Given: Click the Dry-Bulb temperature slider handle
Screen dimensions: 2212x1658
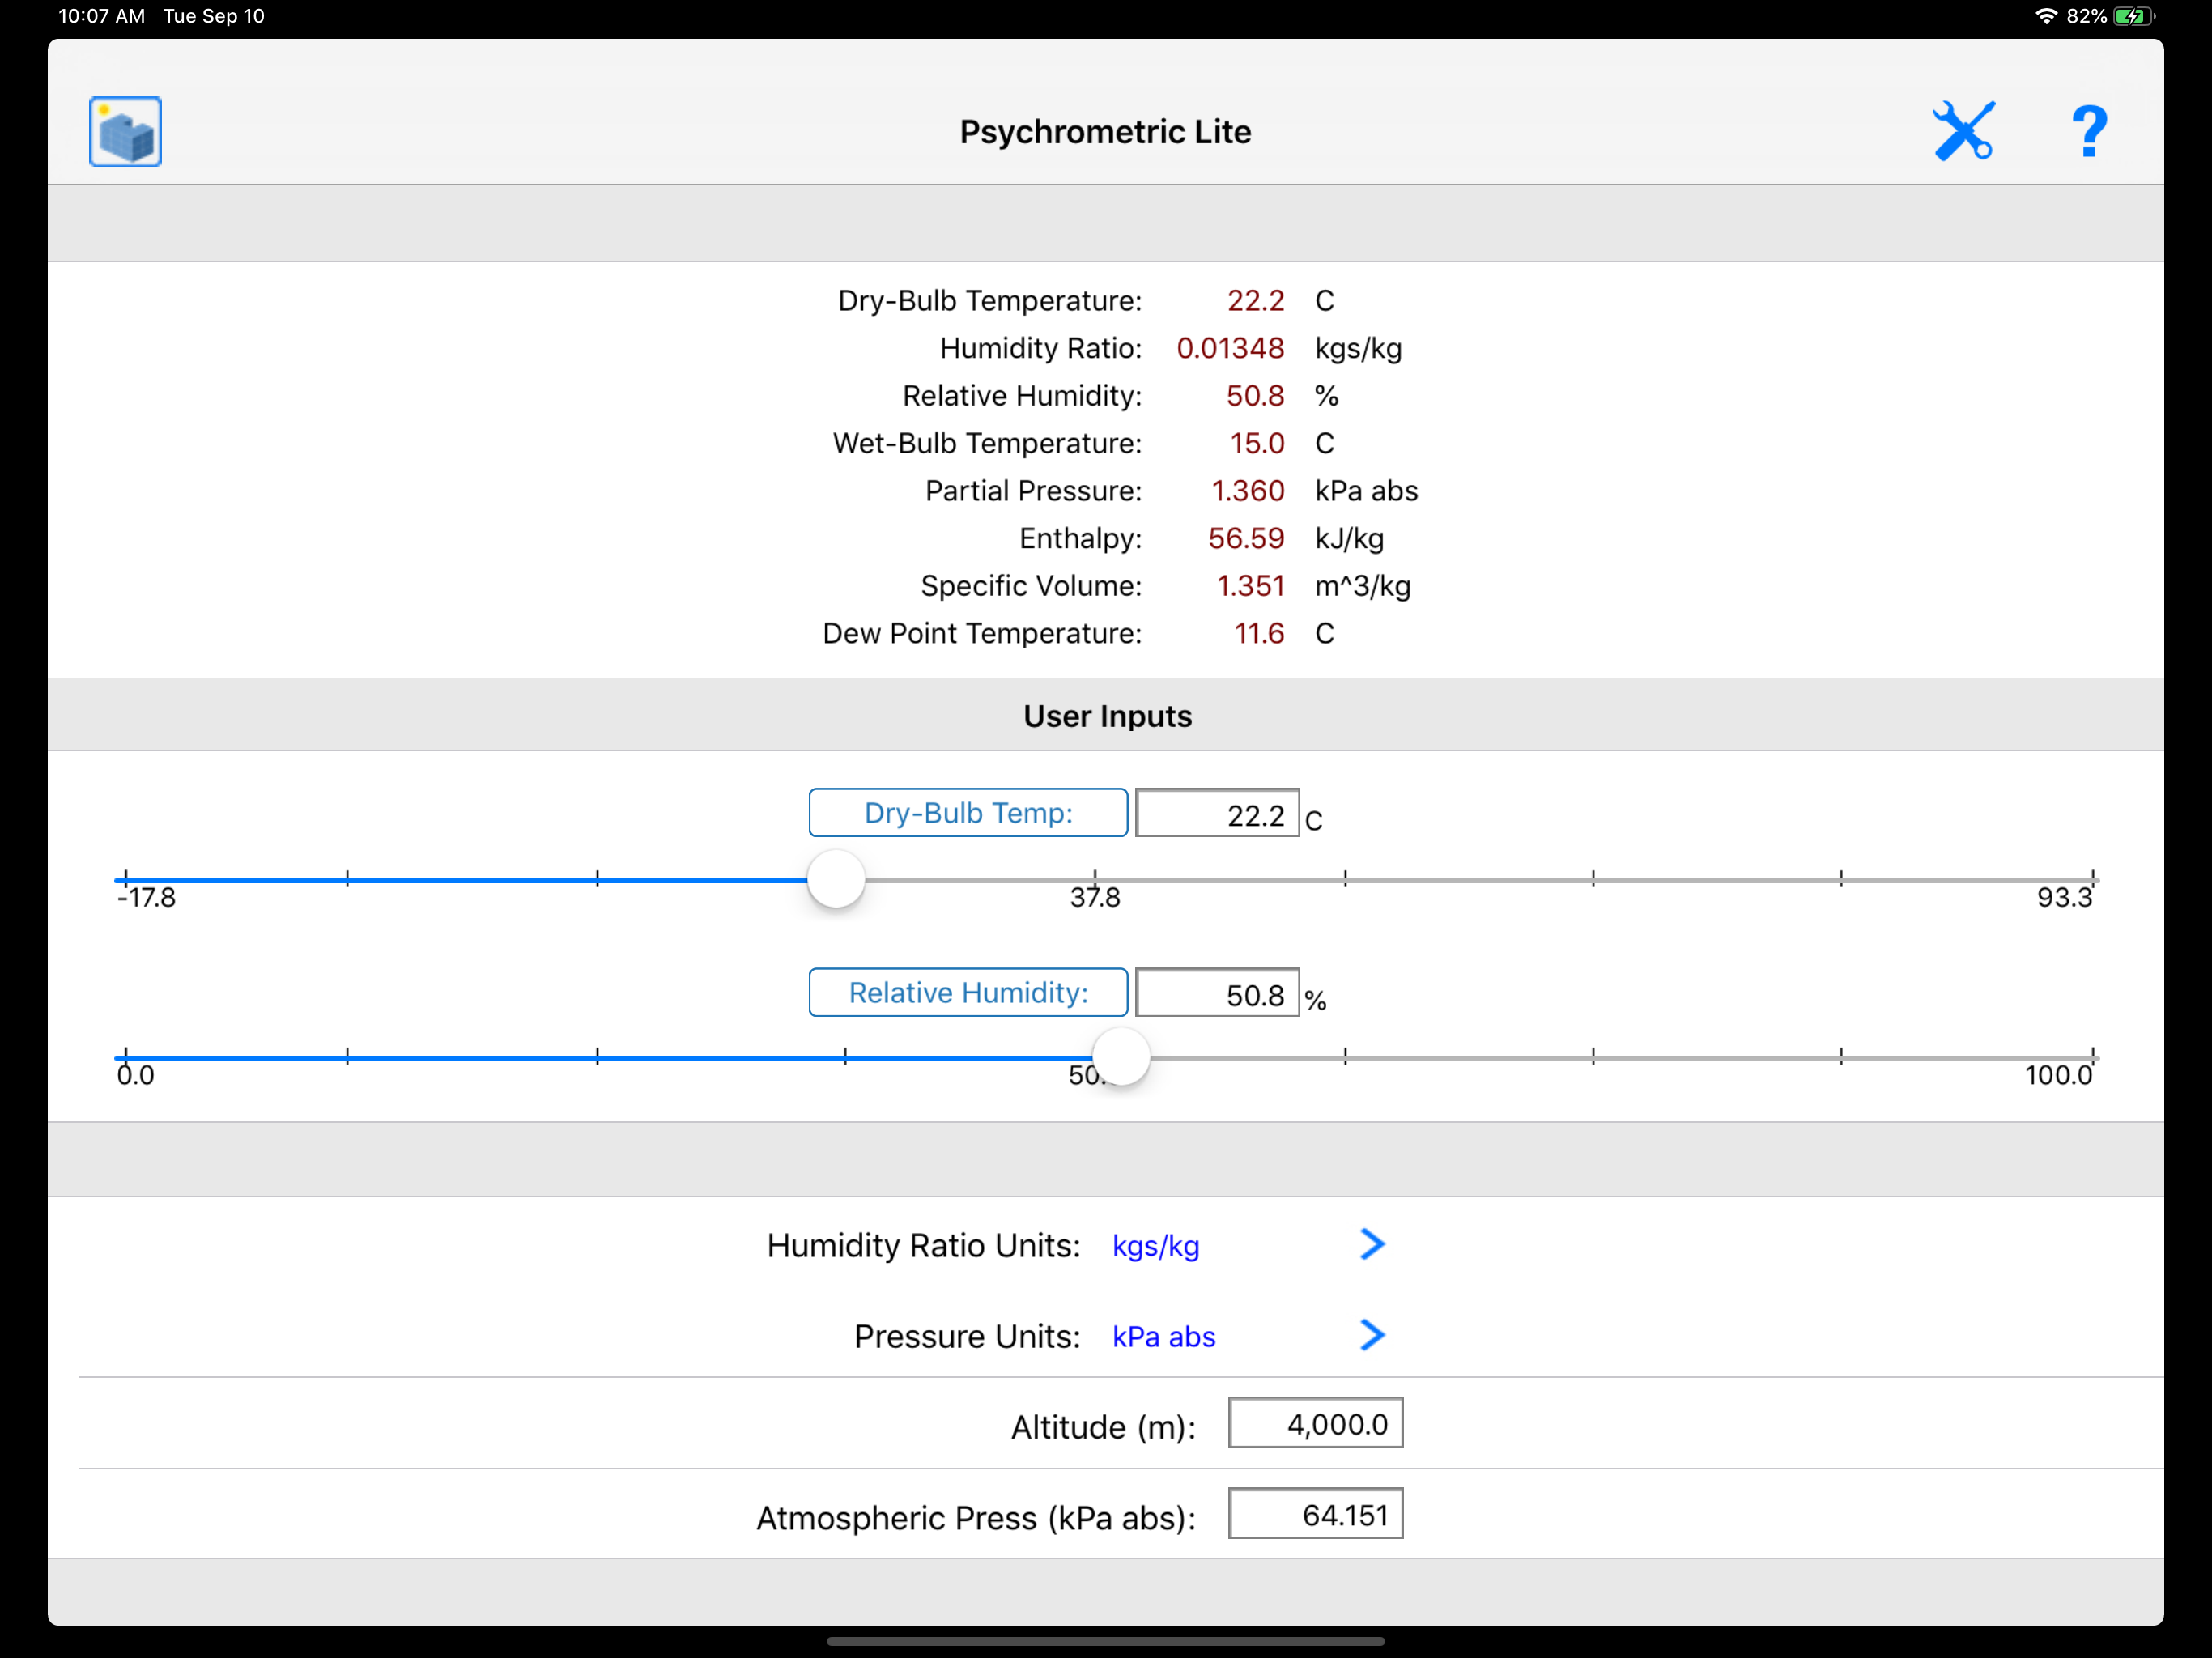Looking at the screenshot, I should tap(836, 880).
